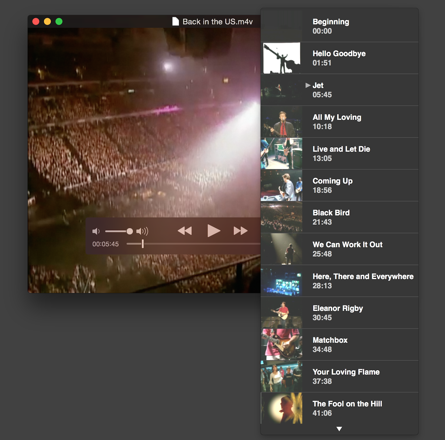Go to Your Loving Flame chapter

click(339, 376)
